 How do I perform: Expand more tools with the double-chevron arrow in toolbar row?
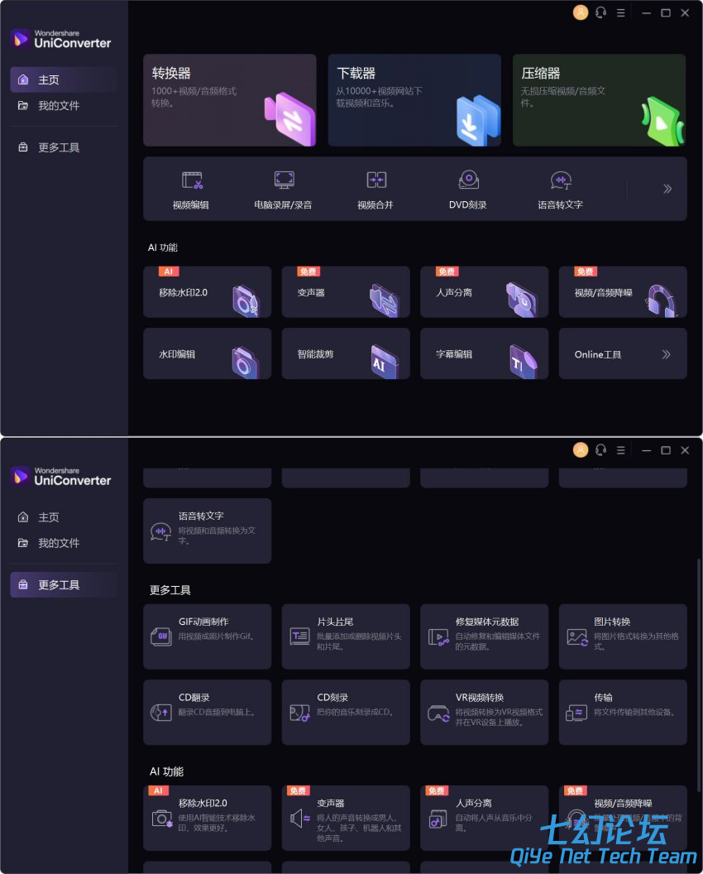point(667,189)
